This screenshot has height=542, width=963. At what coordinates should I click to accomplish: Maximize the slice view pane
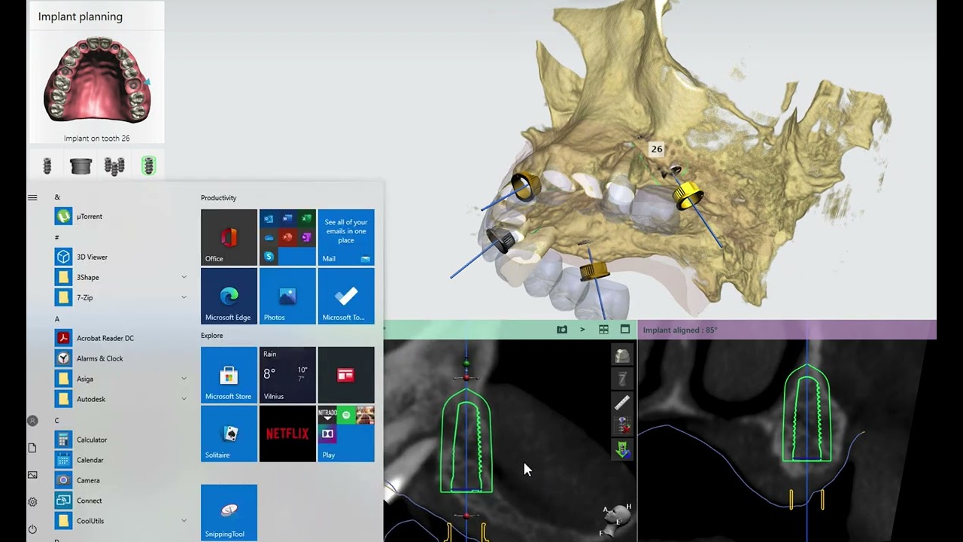[625, 330]
